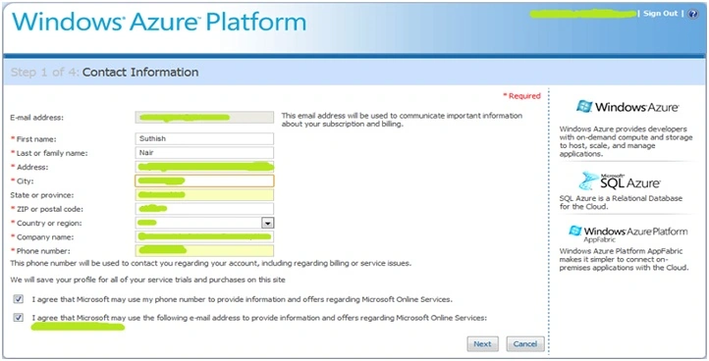The height and width of the screenshot is (361, 709).
Task: Click into the Address input field
Action: coord(204,167)
